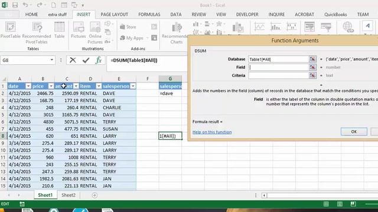Expand the My Apps dropdown arrow
The height and width of the screenshot is (212, 378).
click(x=147, y=38)
